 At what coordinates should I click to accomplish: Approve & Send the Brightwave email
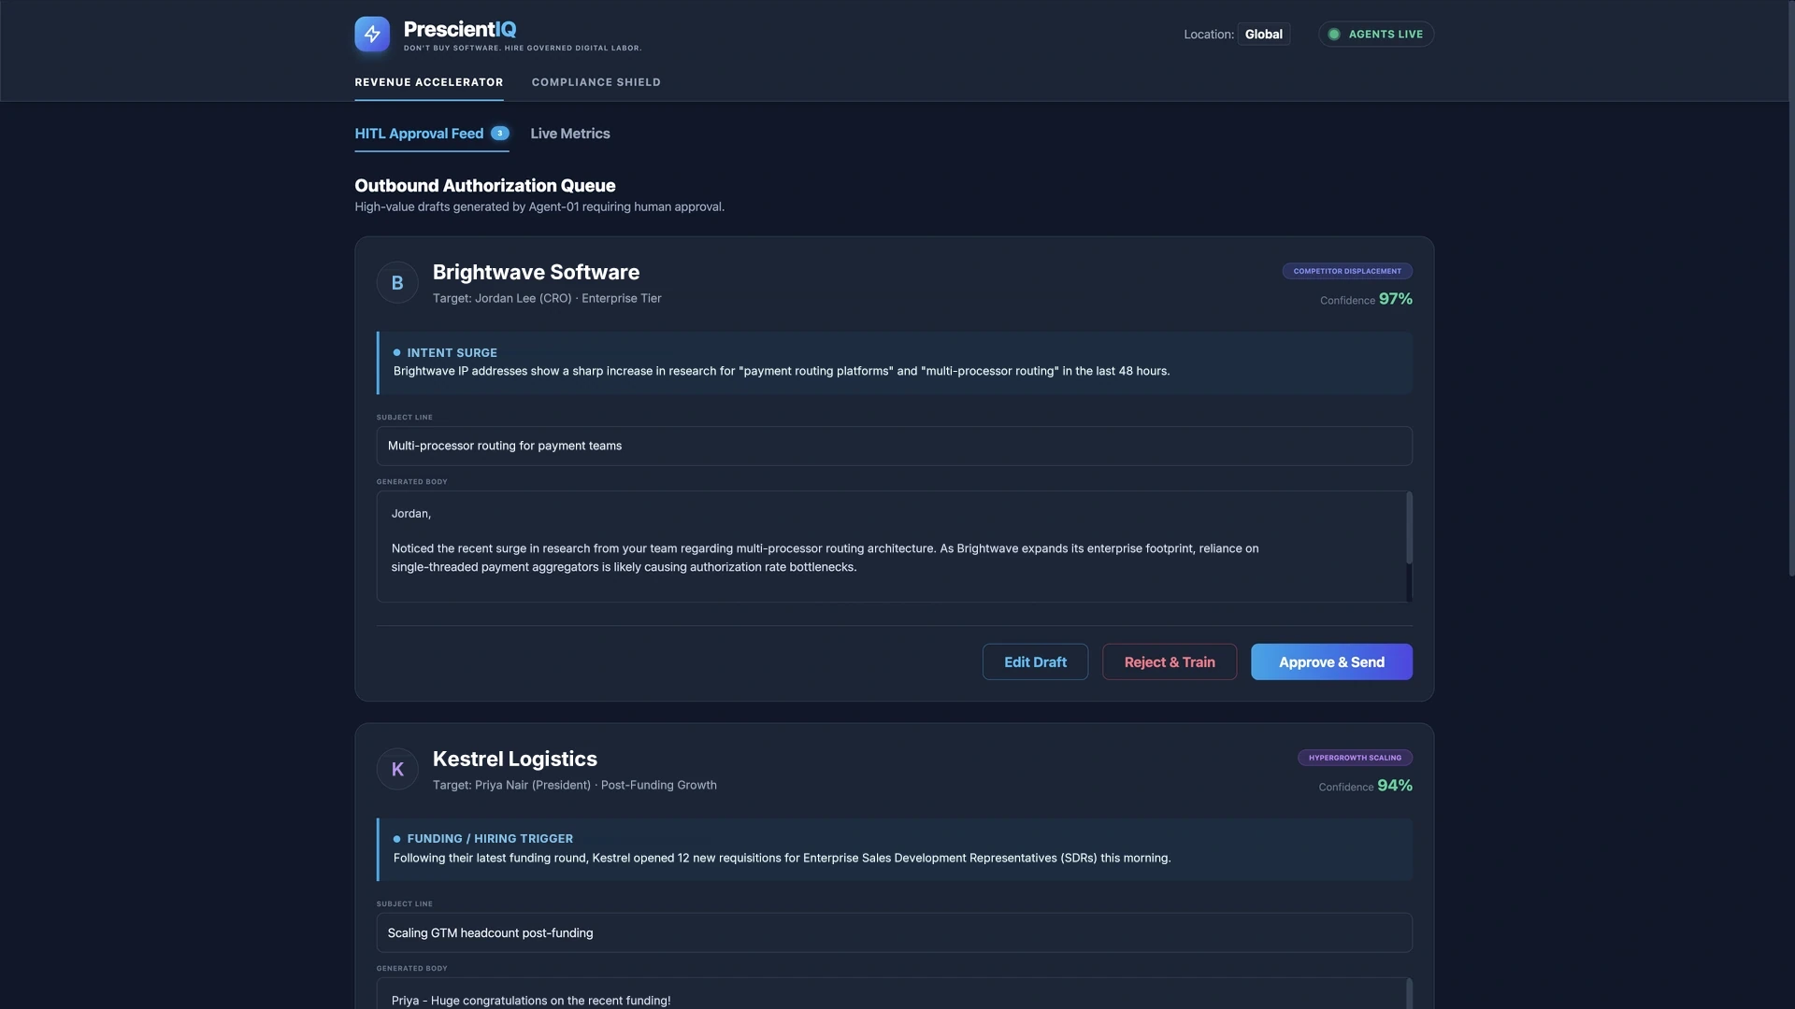tap(1331, 661)
